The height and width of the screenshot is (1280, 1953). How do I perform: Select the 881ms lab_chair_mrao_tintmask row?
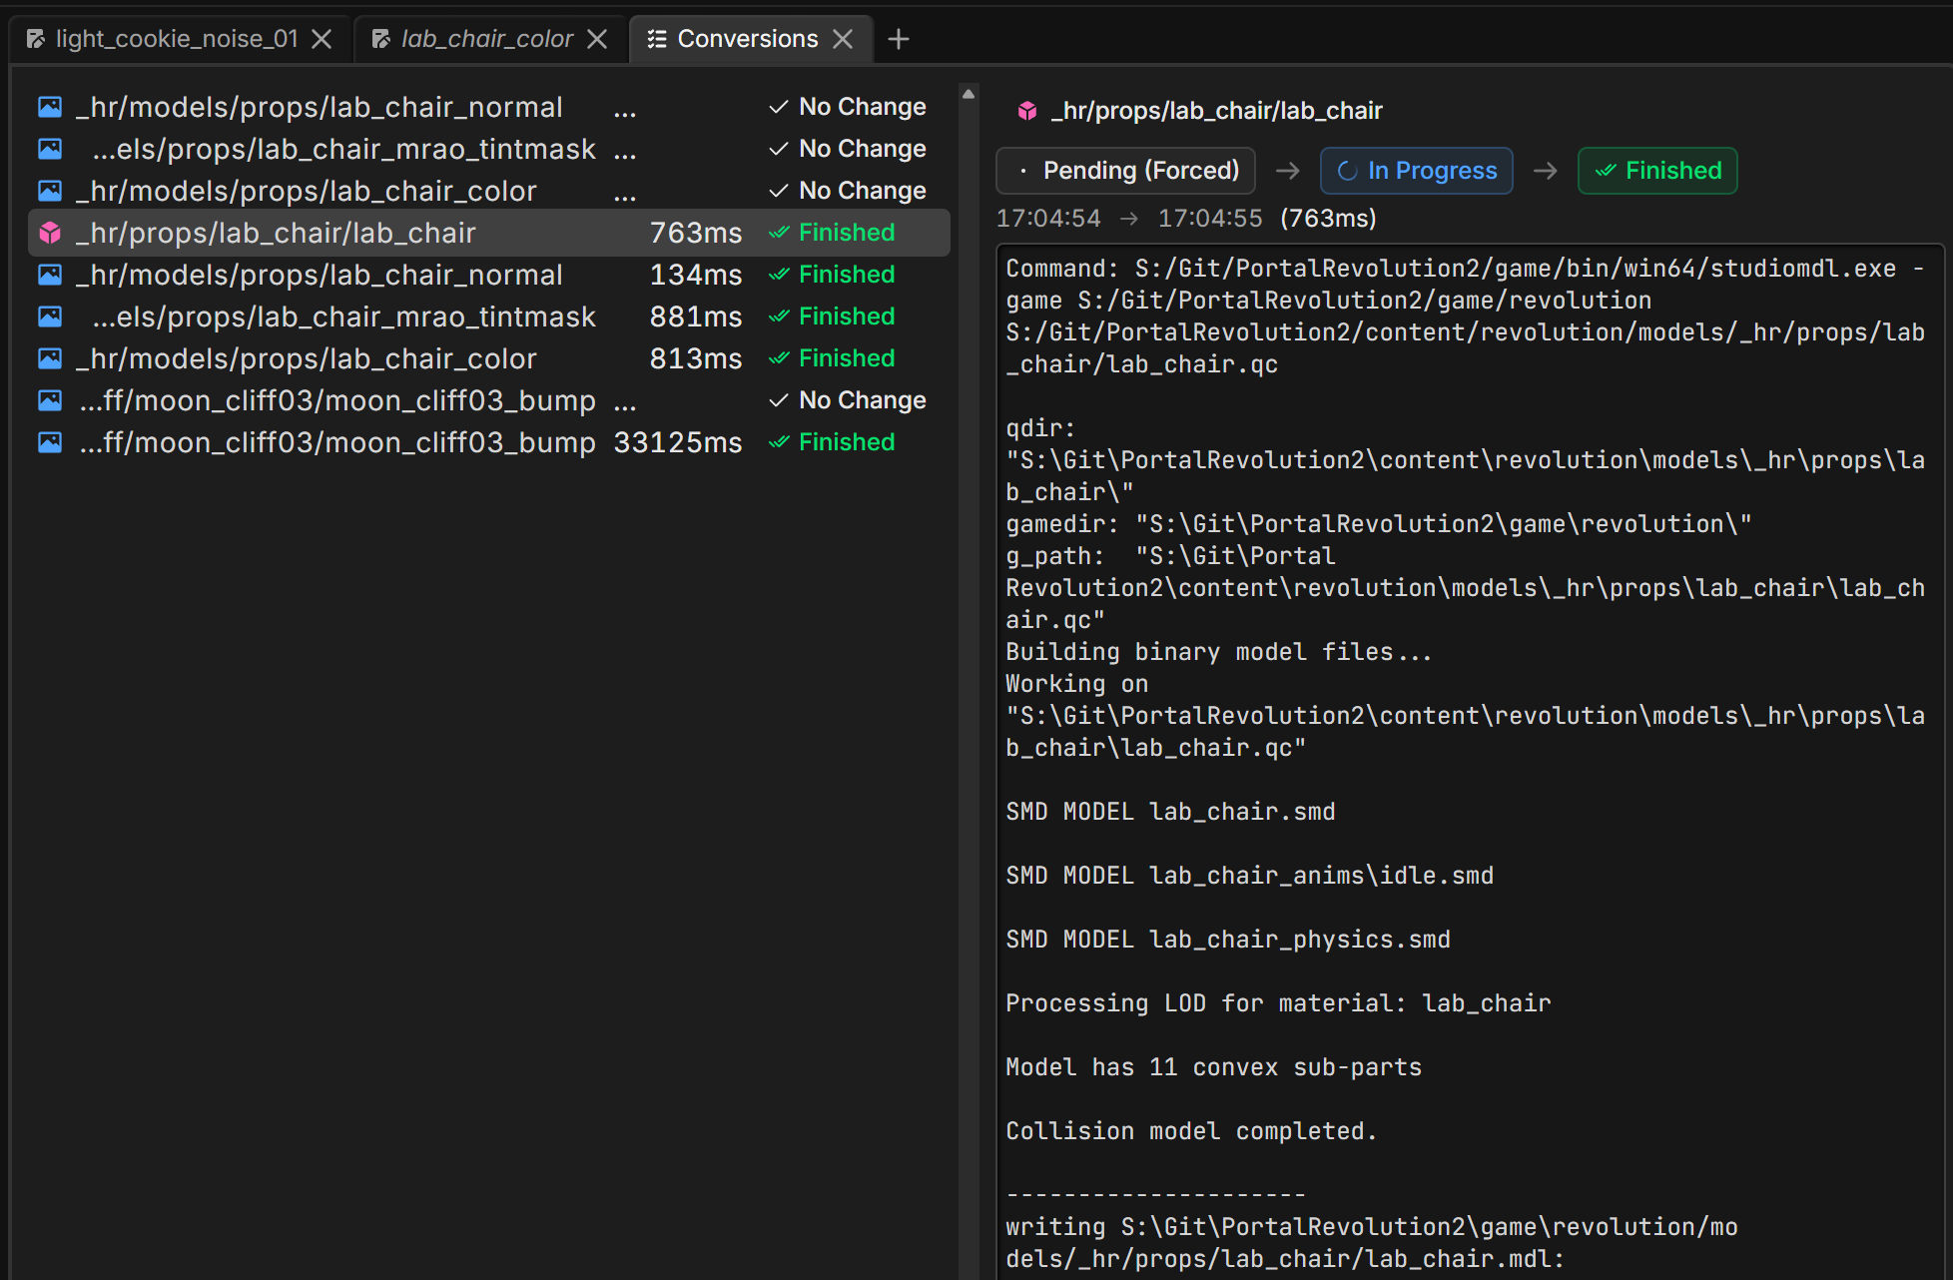489,317
